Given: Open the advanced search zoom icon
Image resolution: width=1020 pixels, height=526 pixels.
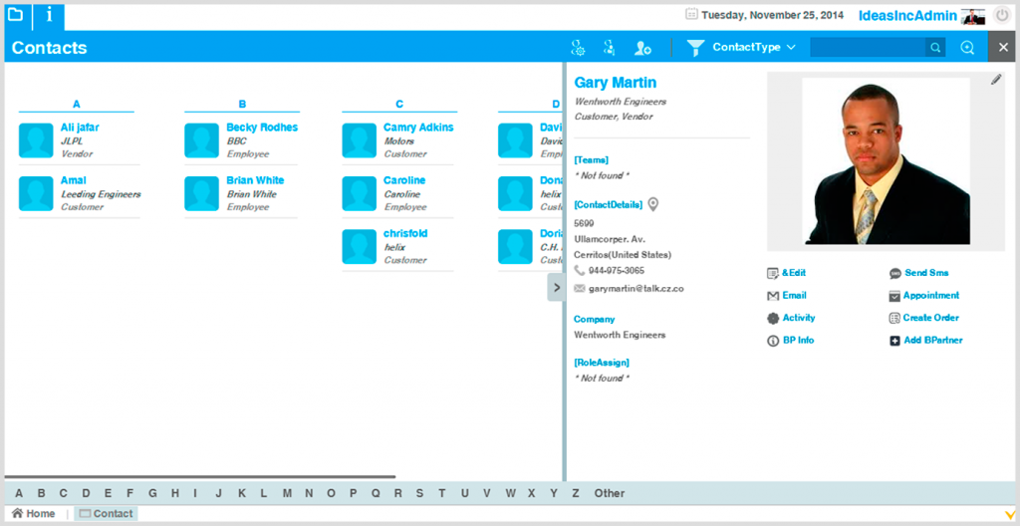Looking at the screenshot, I should tap(967, 48).
